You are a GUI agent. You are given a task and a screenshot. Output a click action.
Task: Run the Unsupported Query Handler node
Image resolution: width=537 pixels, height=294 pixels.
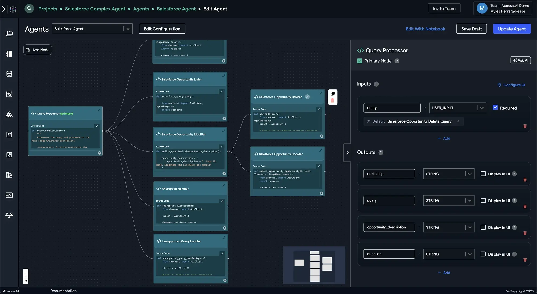click(x=225, y=280)
